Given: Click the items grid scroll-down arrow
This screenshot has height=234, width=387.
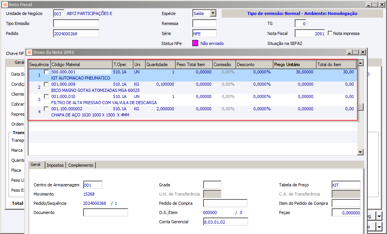Looking at the screenshot, I should point(360,152).
